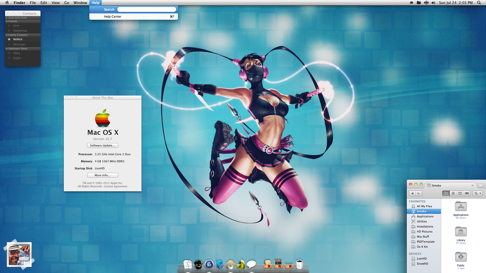Select Installations in Finder sidebar
The width and height of the screenshot is (486, 273).
pyautogui.click(x=424, y=226)
